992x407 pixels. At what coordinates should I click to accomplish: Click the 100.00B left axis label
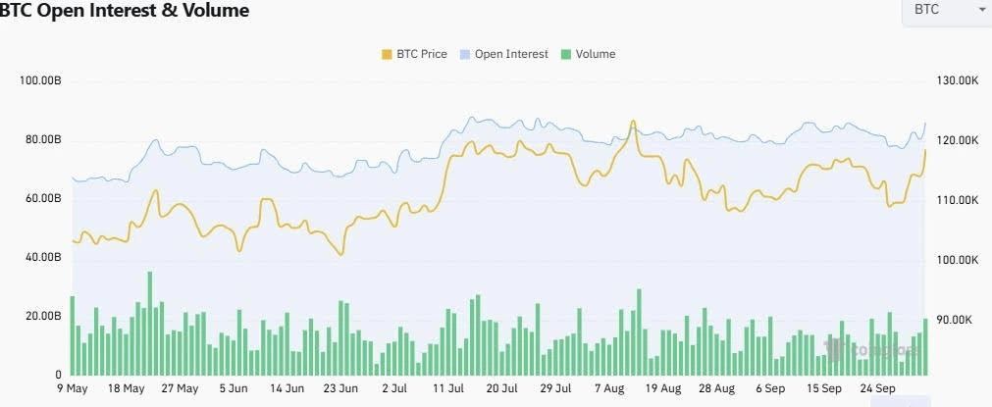click(41, 79)
